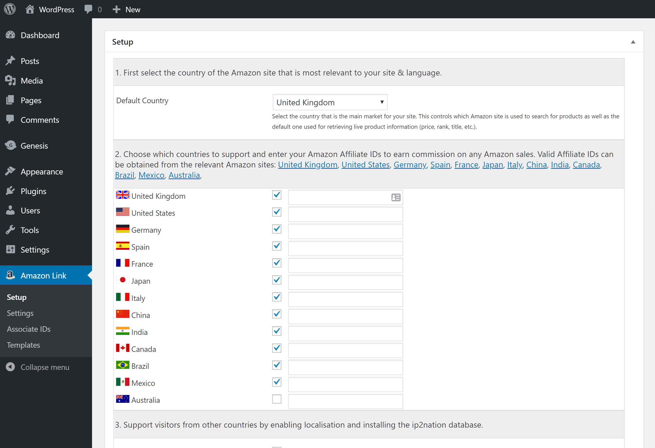Toggle the Japan checkbox
The width and height of the screenshot is (655, 448).
(277, 280)
